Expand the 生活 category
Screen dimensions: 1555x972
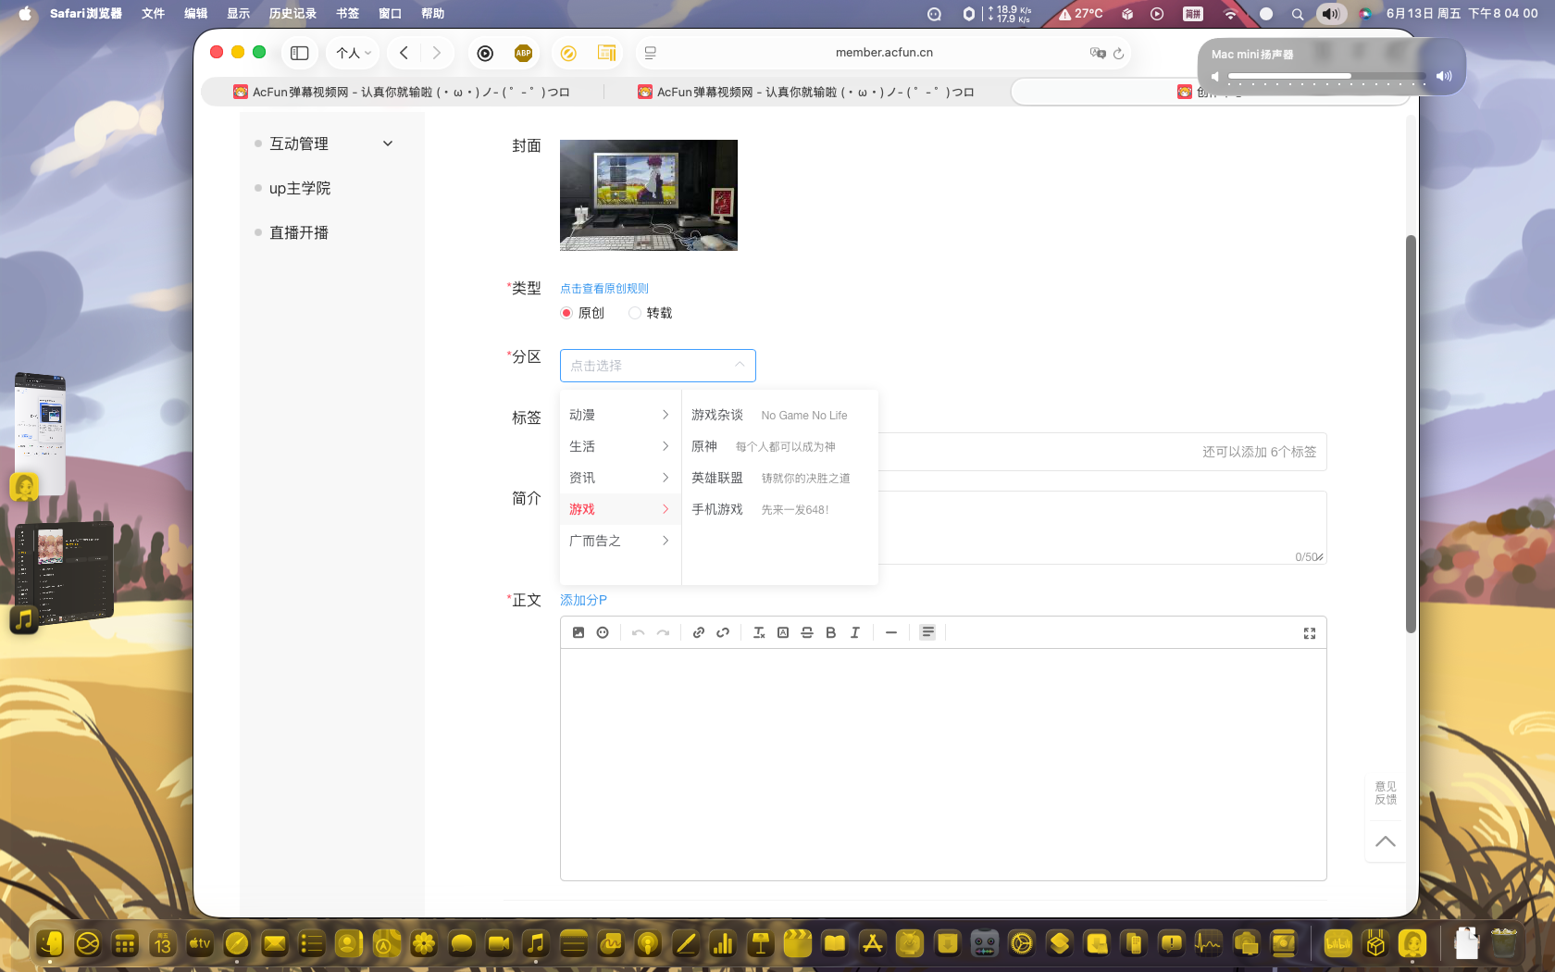point(620,446)
